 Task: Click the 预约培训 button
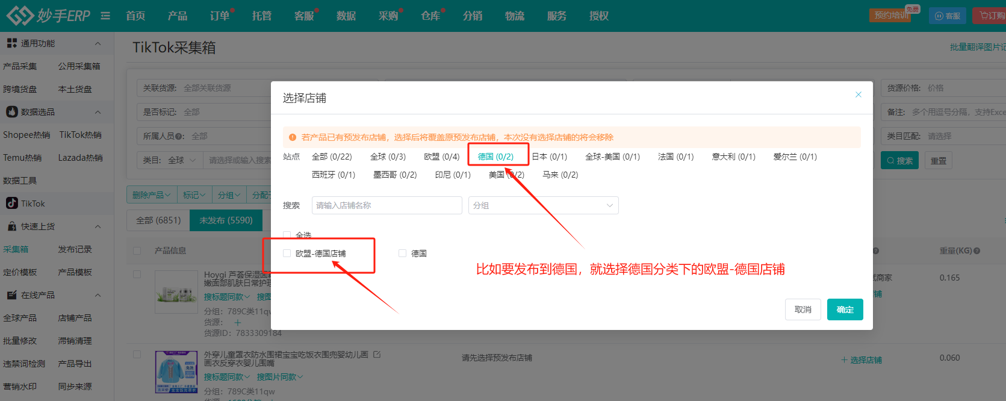coord(890,16)
